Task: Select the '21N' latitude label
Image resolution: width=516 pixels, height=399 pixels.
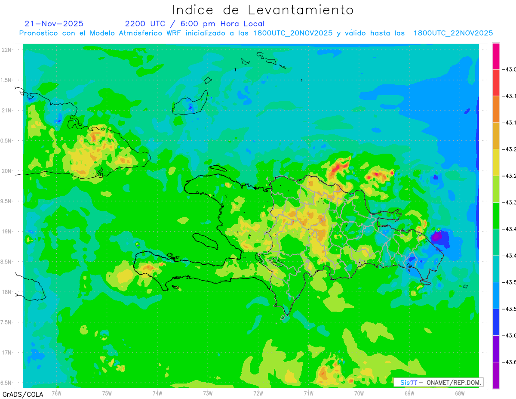Action: tap(7, 111)
